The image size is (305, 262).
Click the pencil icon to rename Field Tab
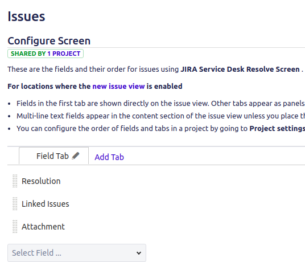76,156
